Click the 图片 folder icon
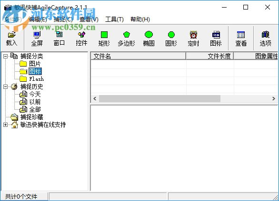The image size is (279, 201). click(23, 64)
